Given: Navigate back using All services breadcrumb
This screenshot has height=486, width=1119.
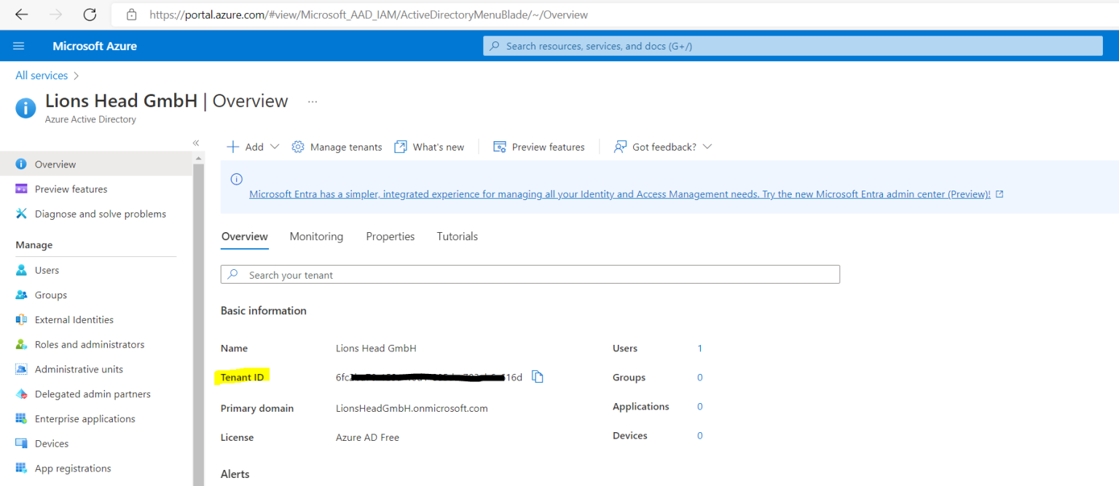Looking at the screenshot, I should (42, 75).
